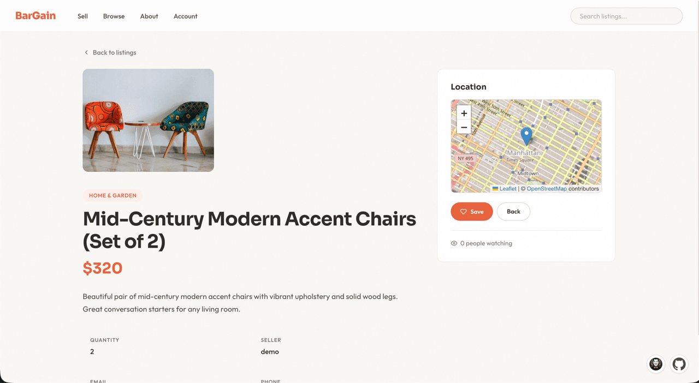Screen dimensions: 699x383
Task: Select the Home & Garden category tag
Action: pyautogui.click(x=112, y=195)
